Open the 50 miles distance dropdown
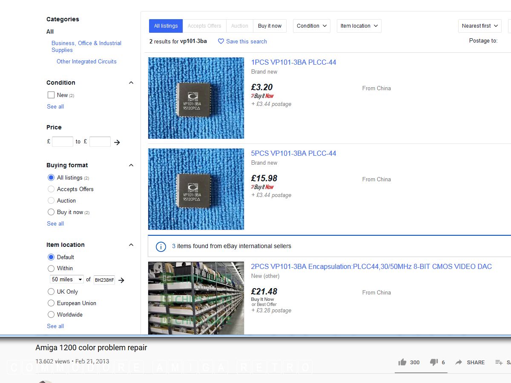511x383 pixels. (67, 280)
